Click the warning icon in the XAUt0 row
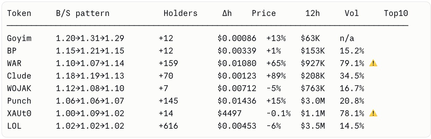The image size is (431, 139). [x=373, y=114]
